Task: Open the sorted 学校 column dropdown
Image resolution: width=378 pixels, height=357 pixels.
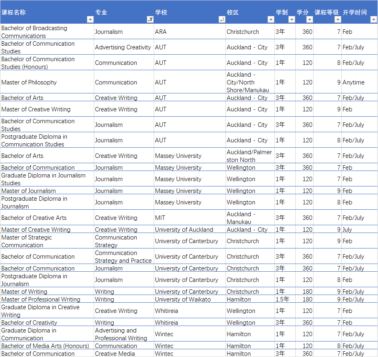Action: coord(222,20)
